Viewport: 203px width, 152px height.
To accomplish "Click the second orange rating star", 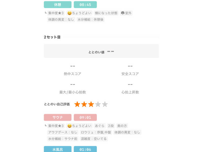I will [84, 104].
